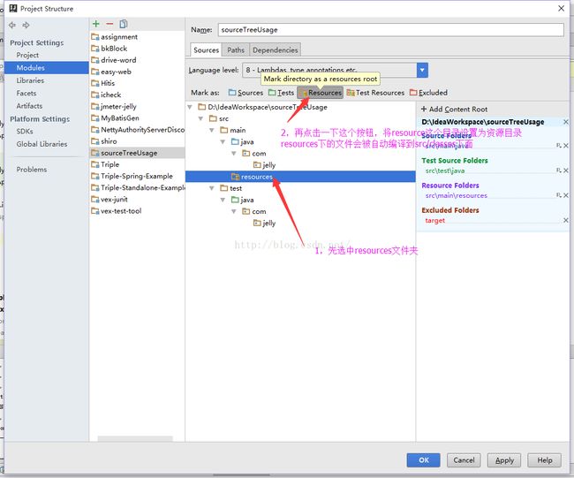Select the jelly folder under main
Screen dimensions: 574x478
(x=264, y=165)
